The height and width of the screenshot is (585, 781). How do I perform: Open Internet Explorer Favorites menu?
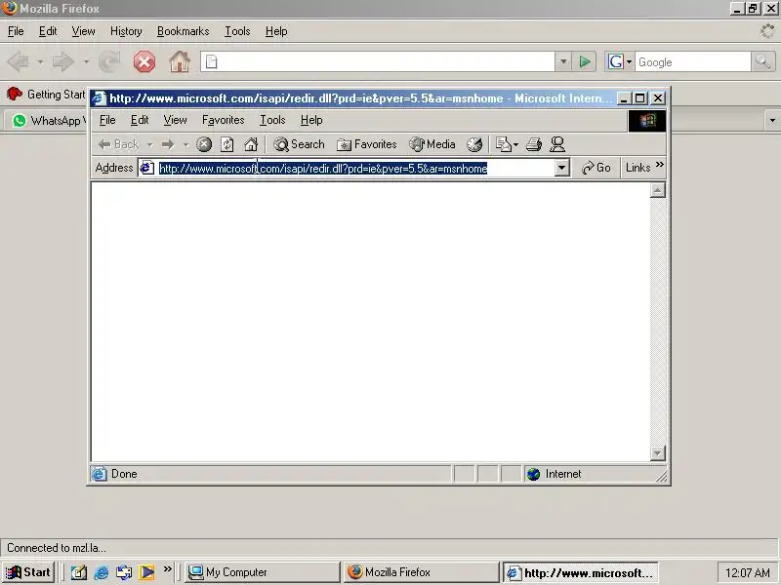point(224,120)
